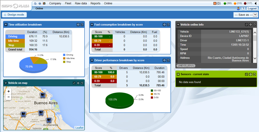
Task: Collapse the Driver performance breakdown panel
Action: (92, 60)
